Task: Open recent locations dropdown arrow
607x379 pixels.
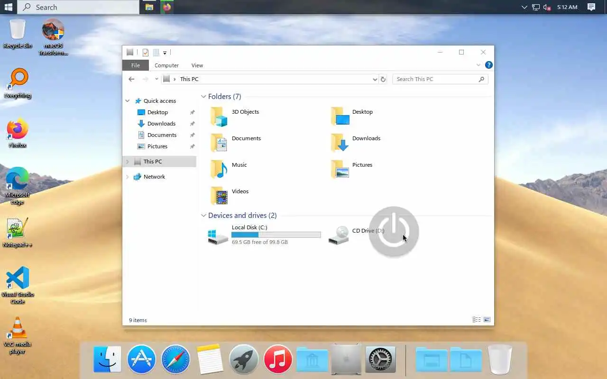Action: point(156,79)
